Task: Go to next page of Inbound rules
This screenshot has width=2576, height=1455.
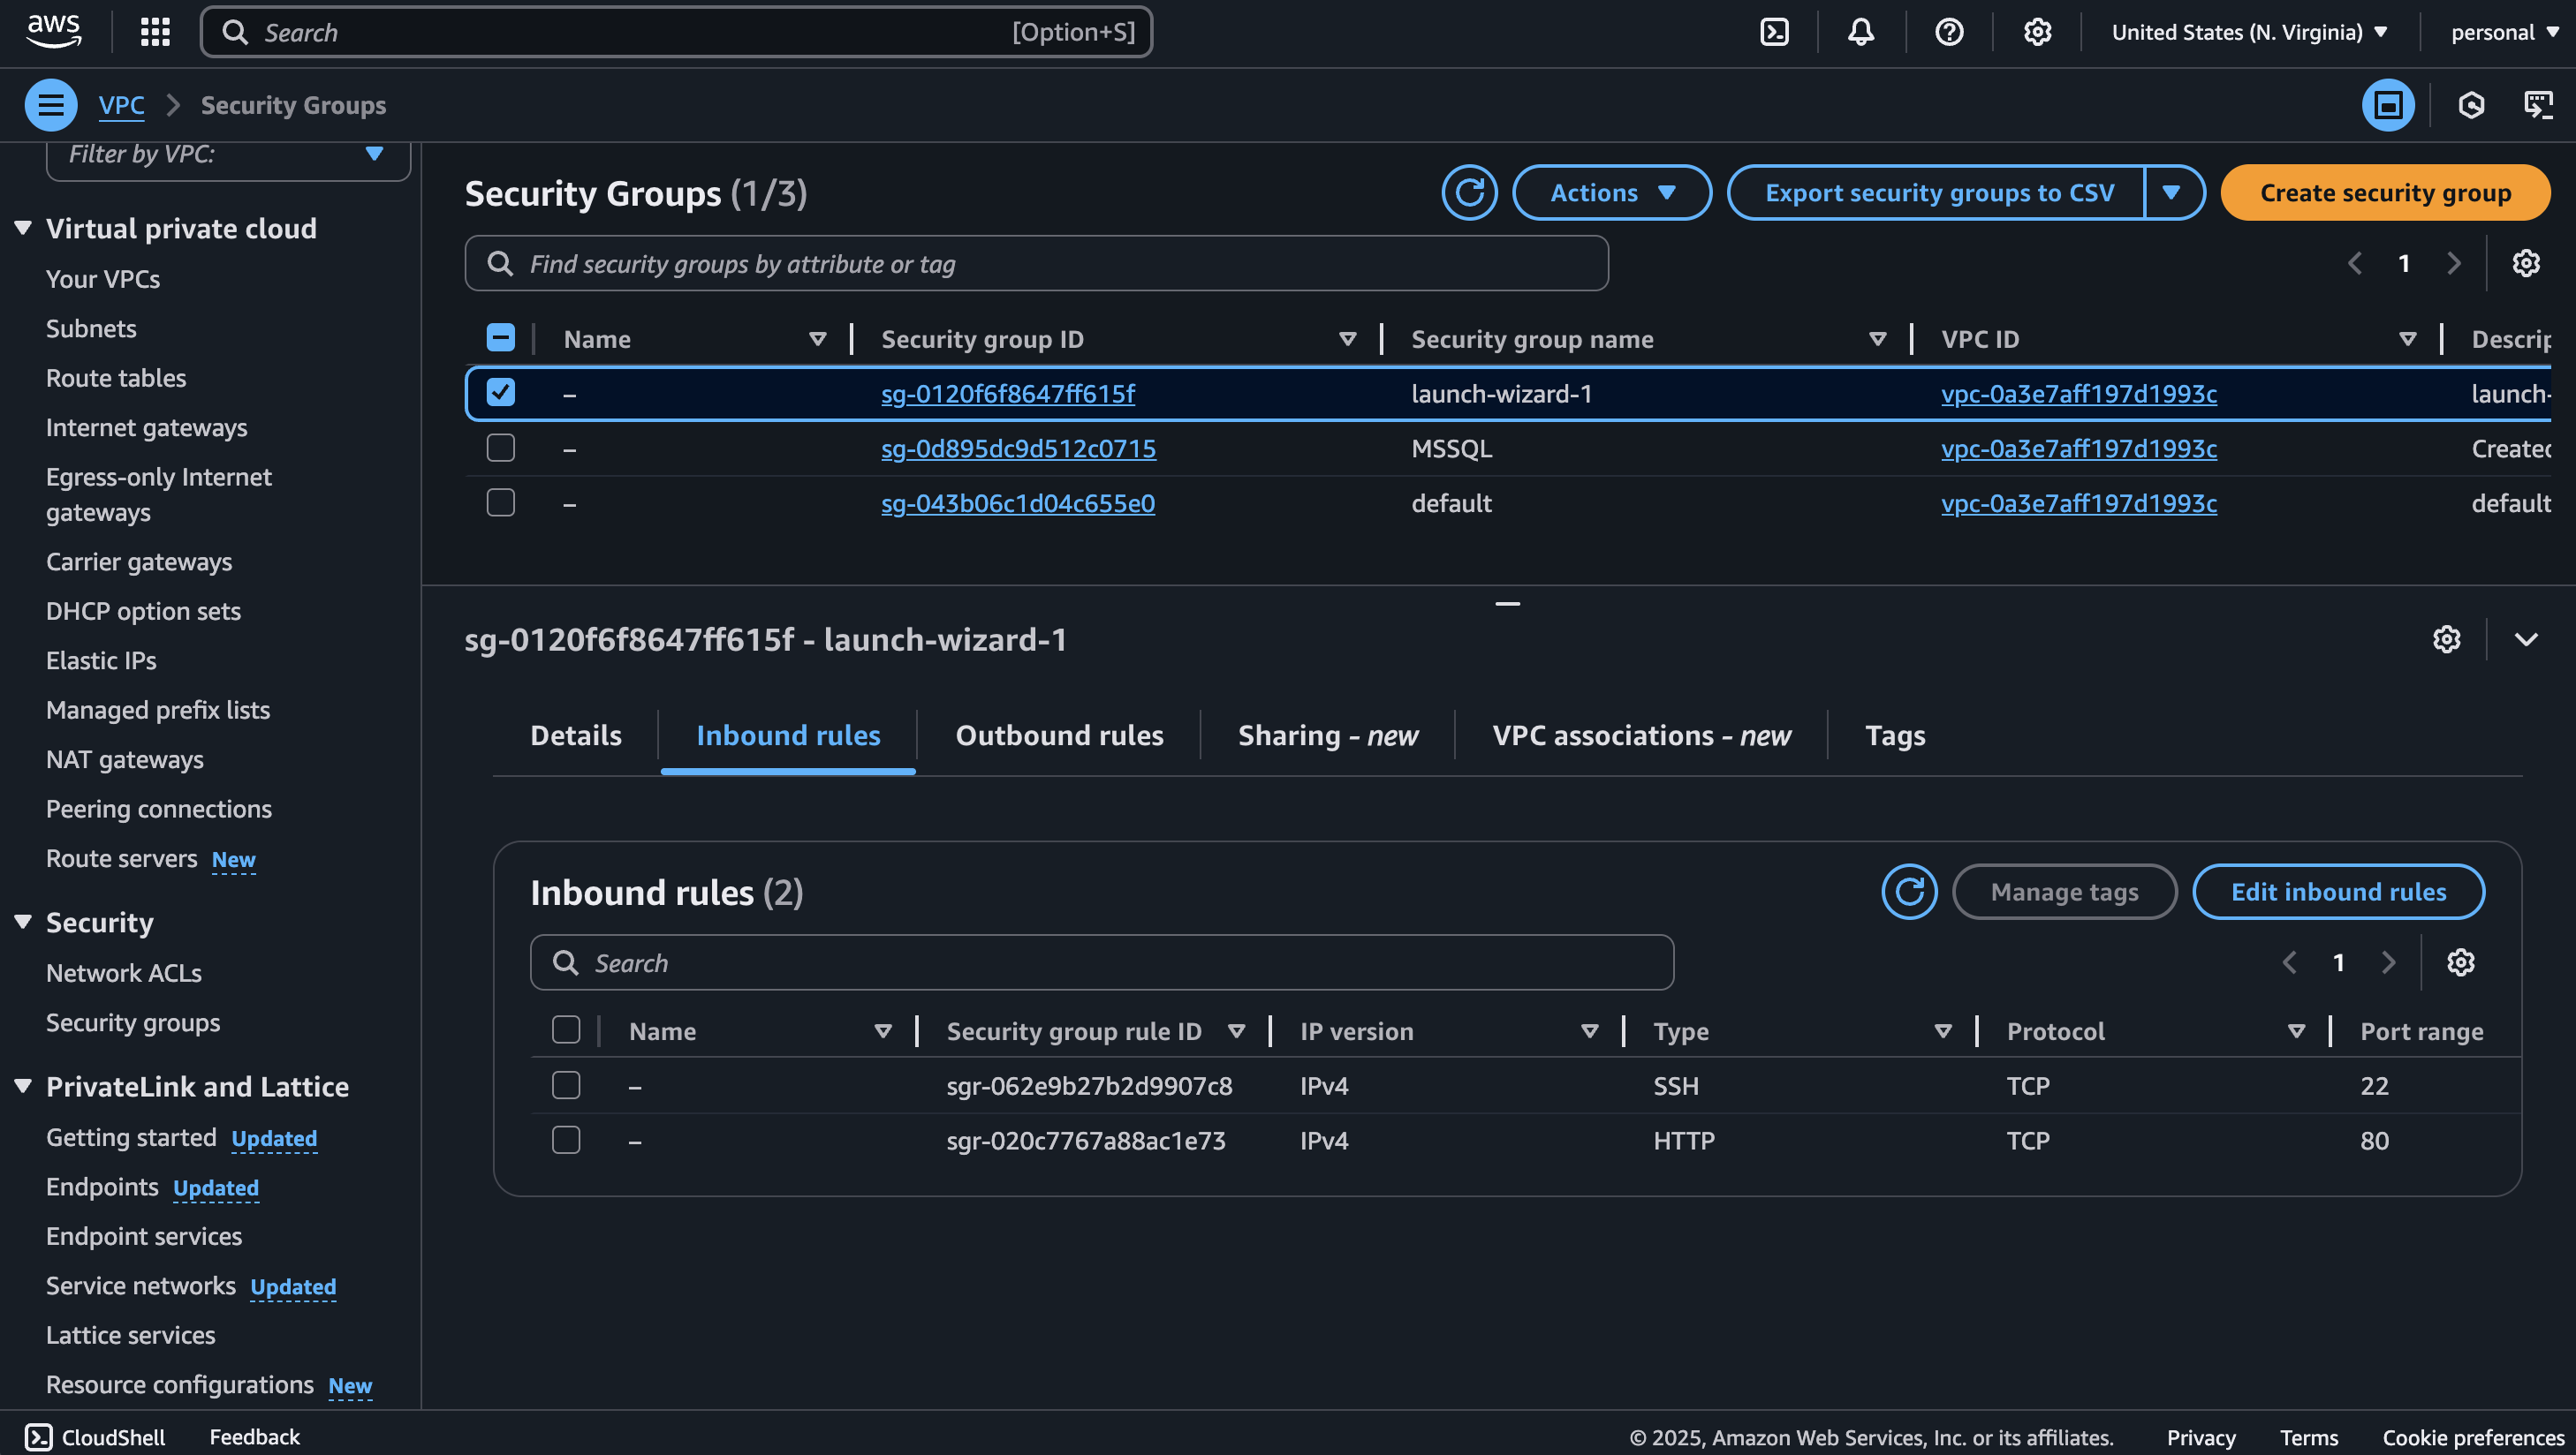Action: 2389,962
